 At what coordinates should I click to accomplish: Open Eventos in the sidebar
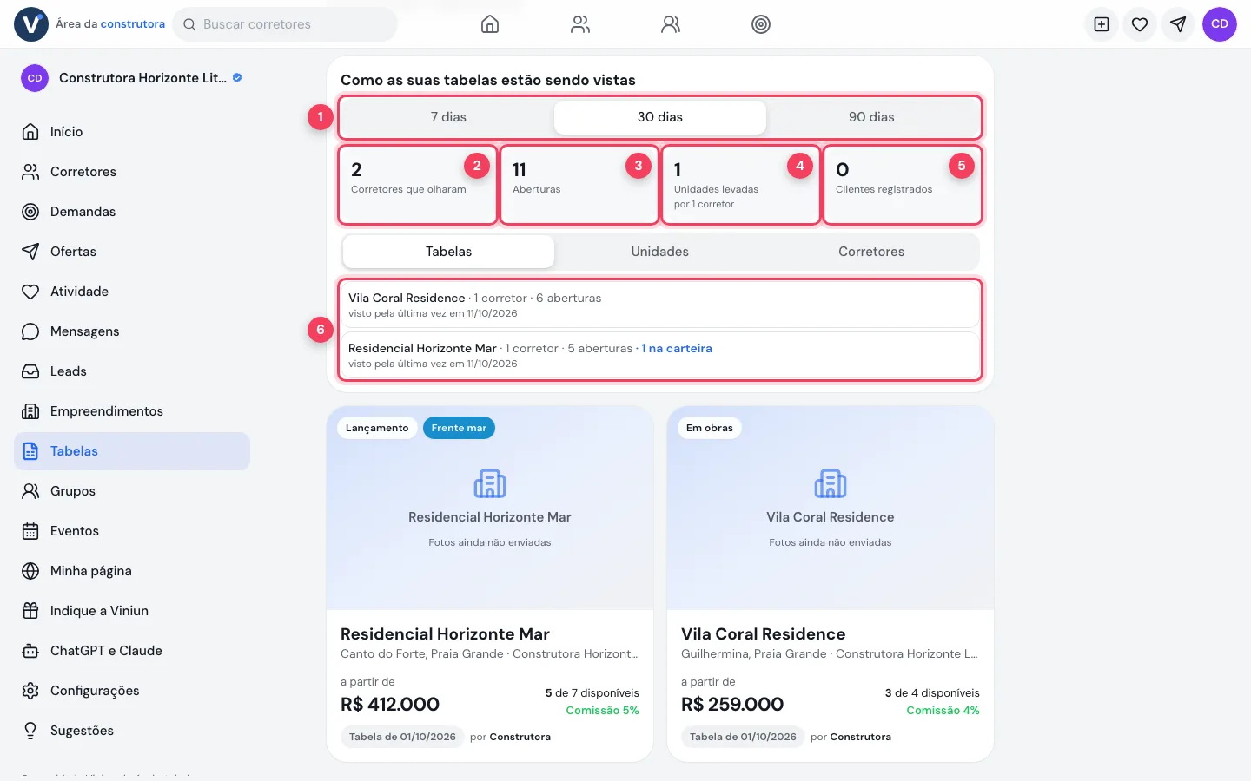coord(132,531)
